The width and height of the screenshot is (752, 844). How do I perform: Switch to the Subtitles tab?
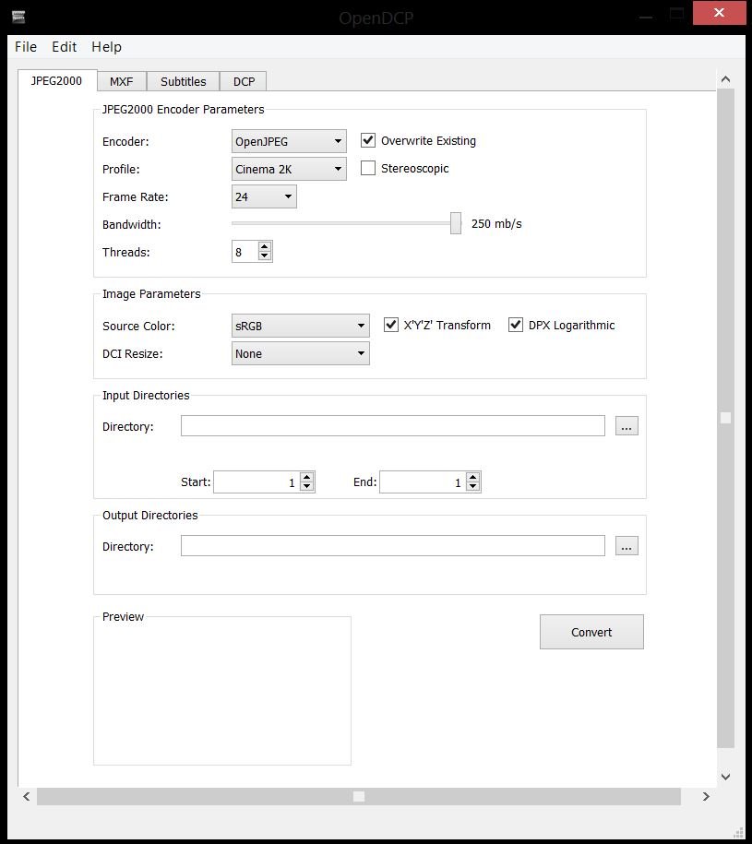pos(183,82)
